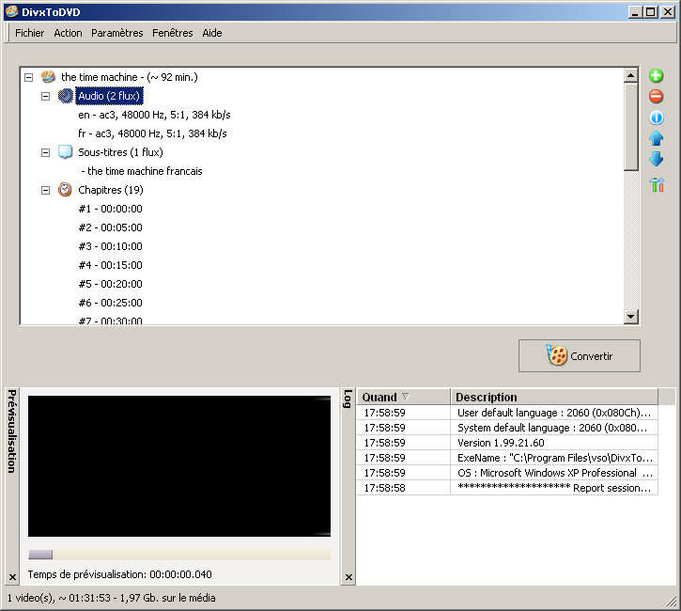Close the Prévisualisation panel

click(12, 577)
